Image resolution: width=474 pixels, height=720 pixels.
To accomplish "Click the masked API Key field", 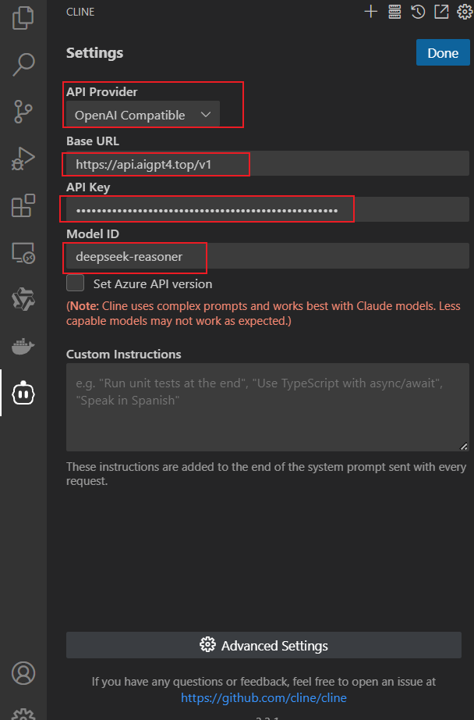I will (x=267, y=210).
